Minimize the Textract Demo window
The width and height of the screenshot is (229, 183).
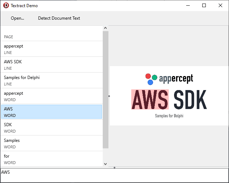click(188, 6)
